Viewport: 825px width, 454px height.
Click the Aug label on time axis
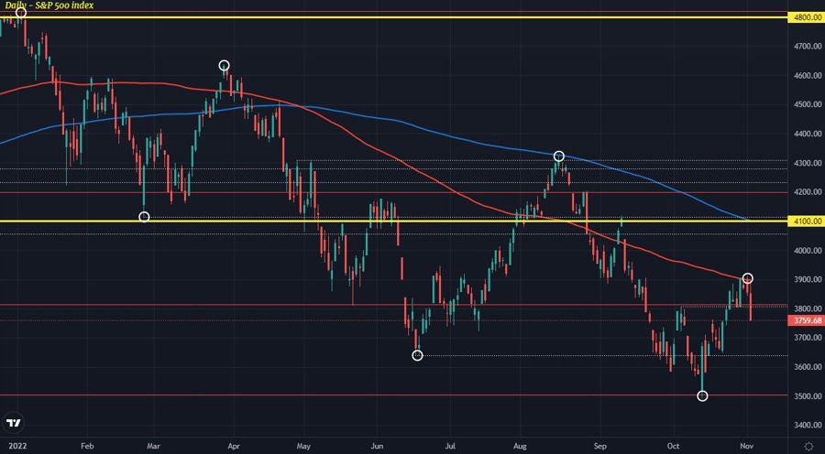520,445
